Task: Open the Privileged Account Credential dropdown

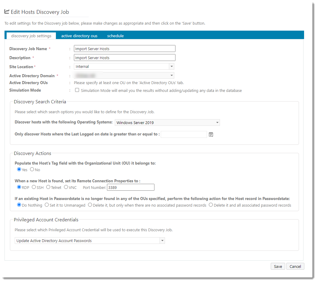Action: 162,241
